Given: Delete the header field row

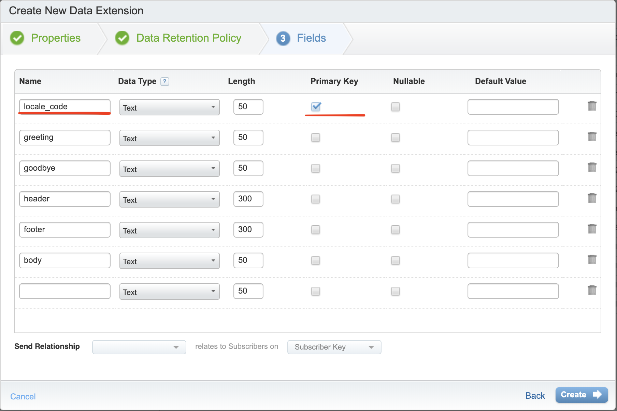Looking at the screenshot, I should pyautogui.click(x=592, y=198).
